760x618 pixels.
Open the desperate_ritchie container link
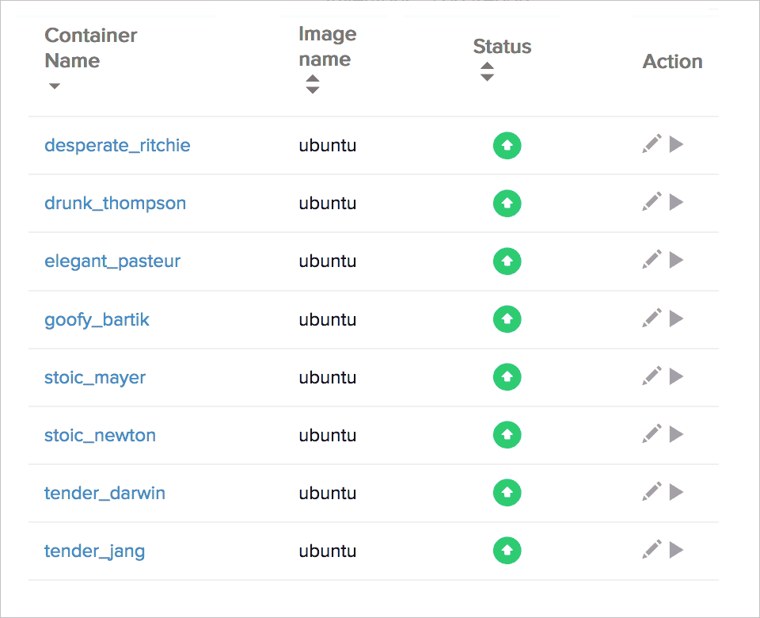pos(117,145)
